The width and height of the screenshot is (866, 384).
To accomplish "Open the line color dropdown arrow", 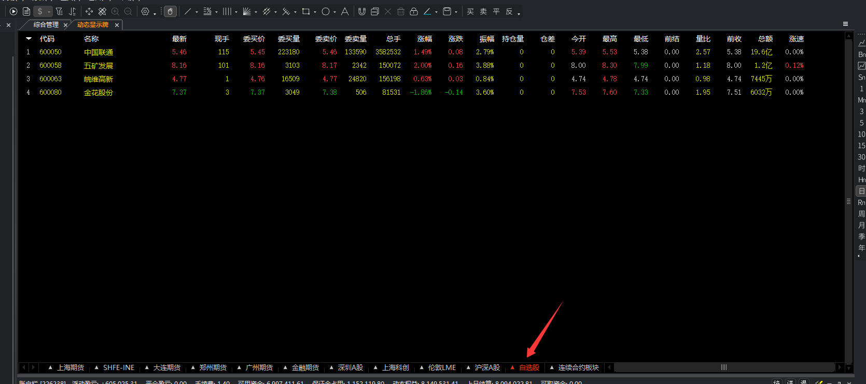I will [437, 12].
